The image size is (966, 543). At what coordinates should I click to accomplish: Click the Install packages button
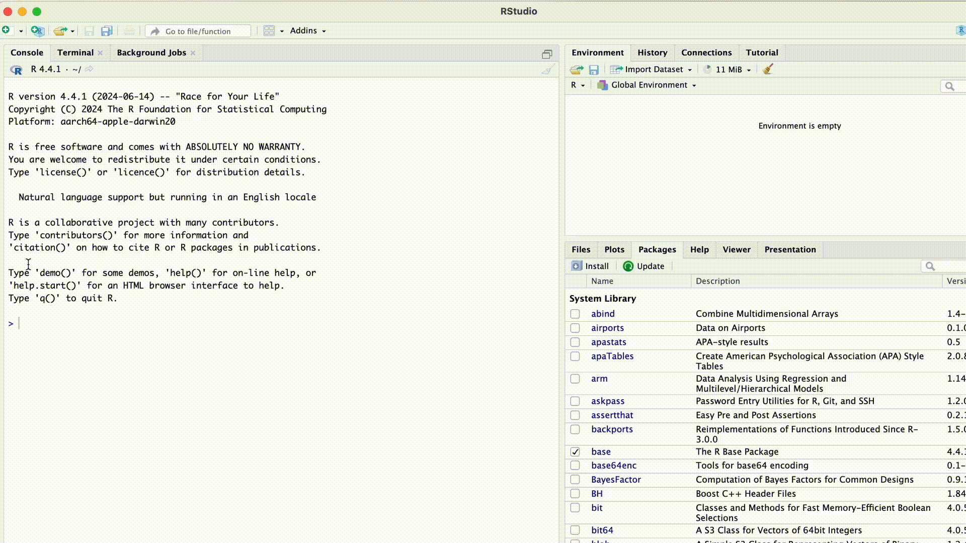click(591, 266)
